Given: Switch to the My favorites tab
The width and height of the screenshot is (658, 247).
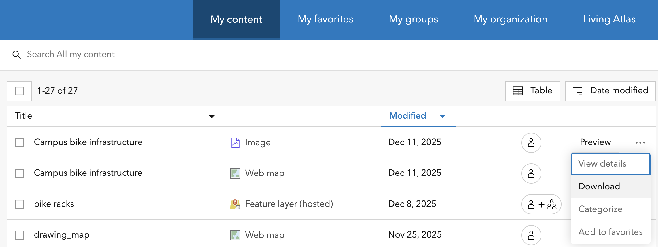Looking at the screenshot, I should [325, 19].
